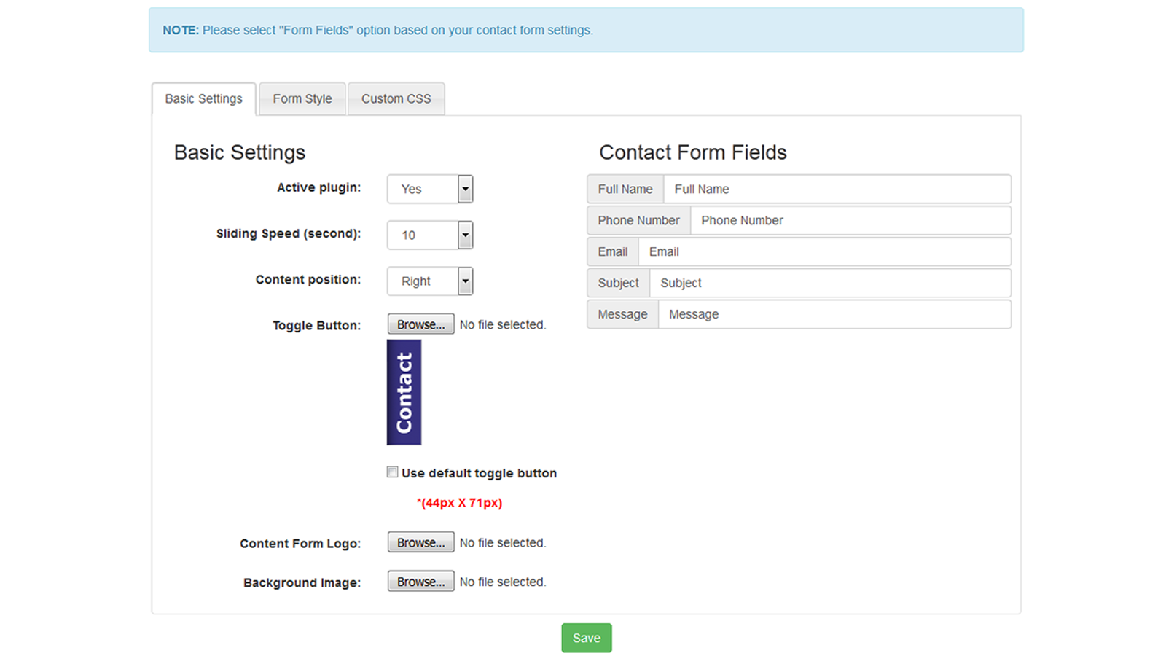Click the Full Name field
Screen dimensions: 1166x656
point(838,189)
